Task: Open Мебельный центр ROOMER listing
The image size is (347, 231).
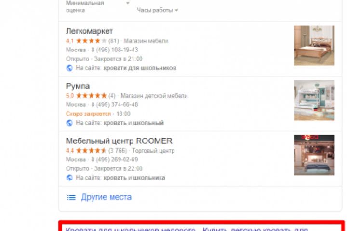Action: [119, 141]
